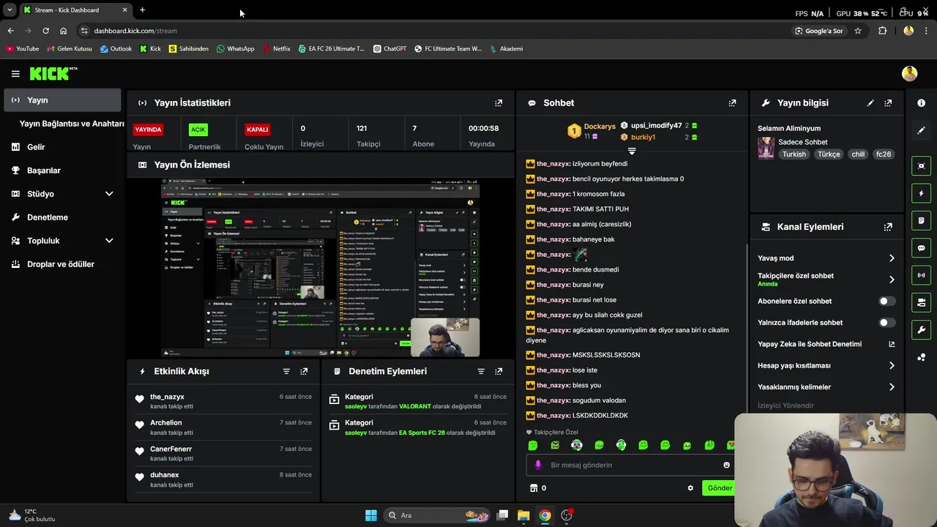The image size is (937, 527).
Task: Click the fc26 tag in stream info
Action: (x=884, y=154)
